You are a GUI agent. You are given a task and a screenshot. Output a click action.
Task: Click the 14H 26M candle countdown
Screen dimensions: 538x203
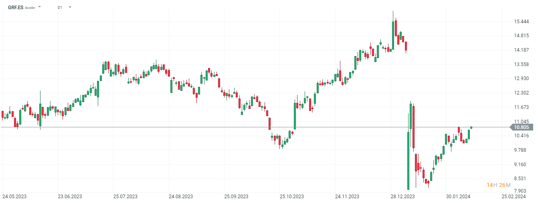498,185
